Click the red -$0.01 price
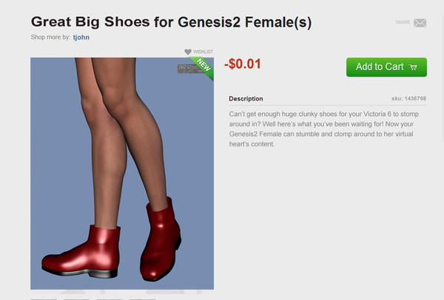The height and width of the screenshot is (300, 444). point(243,64)
